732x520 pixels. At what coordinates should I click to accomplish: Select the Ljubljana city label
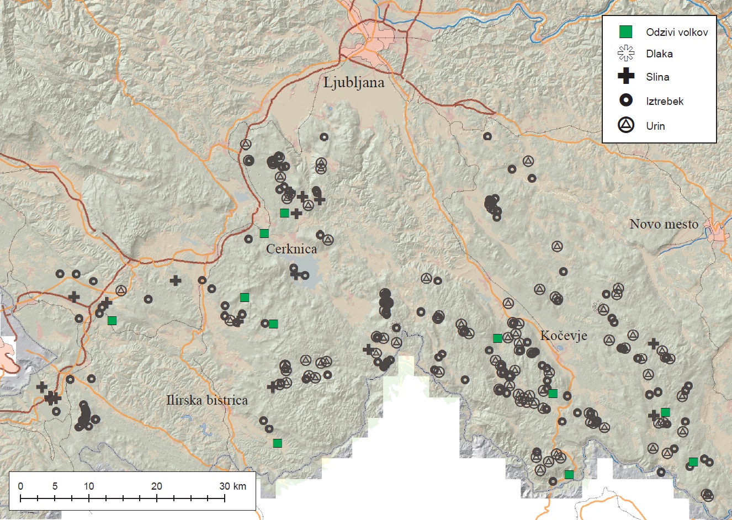pos(354,83)
